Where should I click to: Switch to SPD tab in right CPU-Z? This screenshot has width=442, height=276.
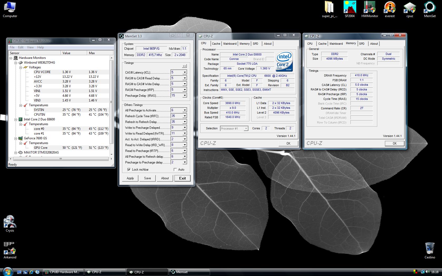point(362,44)
